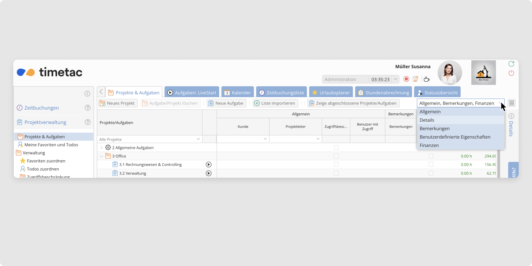Viewport: 532px width, 266px height.
Task: Click Müller Susanna's profile photo
Action: 450,73
